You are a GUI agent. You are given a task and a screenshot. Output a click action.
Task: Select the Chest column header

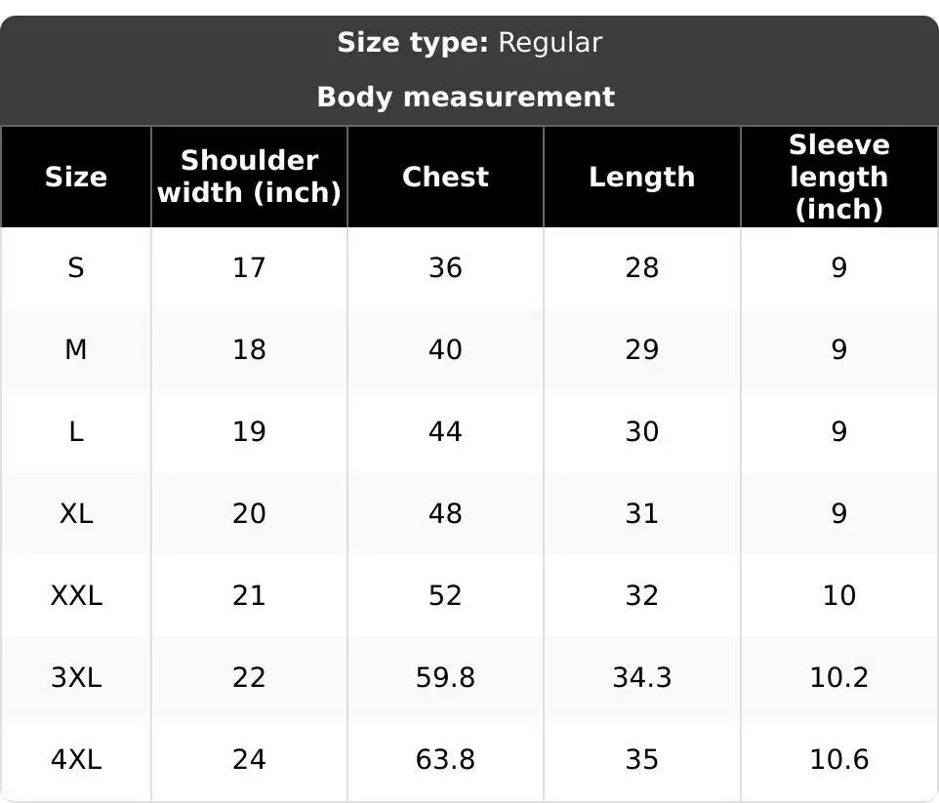pyautogui.click(x=445, y=178)
